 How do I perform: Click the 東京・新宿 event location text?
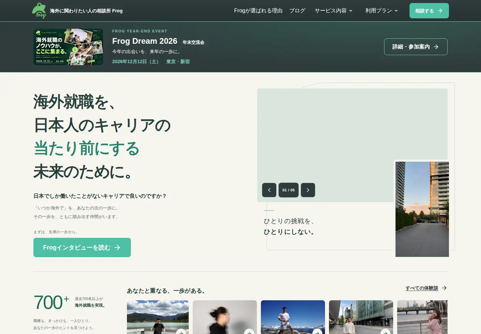click(x=178, y=61)
